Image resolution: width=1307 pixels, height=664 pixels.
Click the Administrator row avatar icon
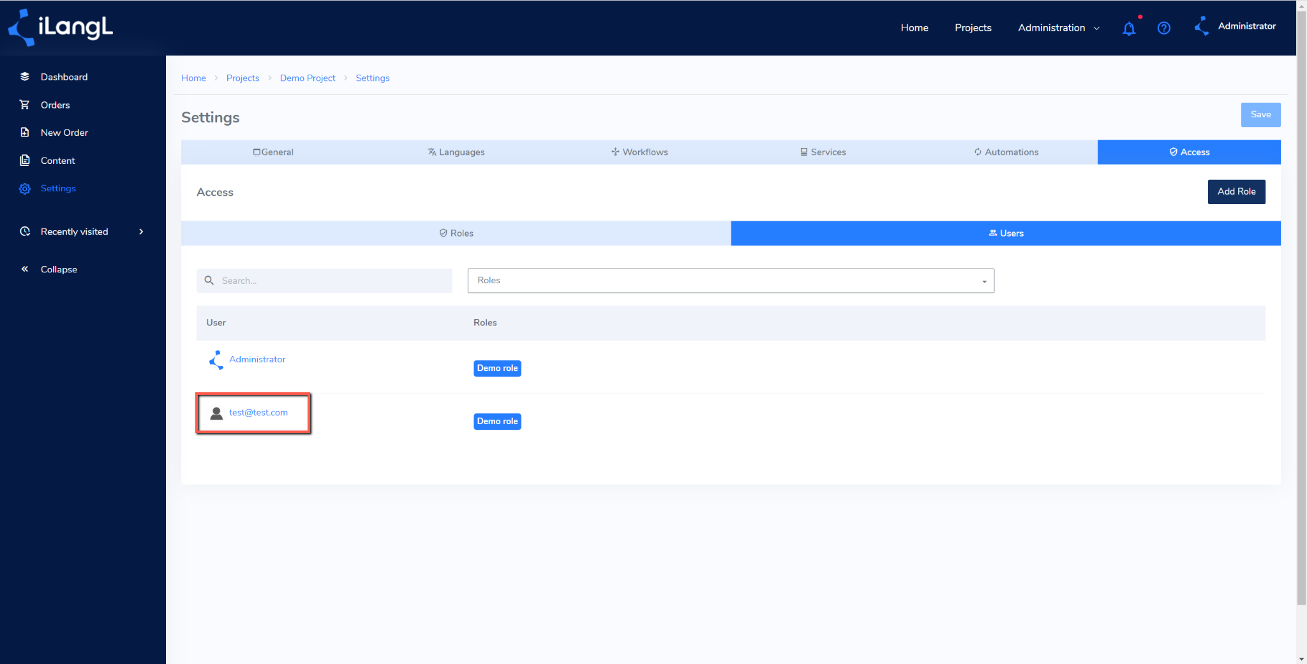pyautogui.click(x=216, y=360)
